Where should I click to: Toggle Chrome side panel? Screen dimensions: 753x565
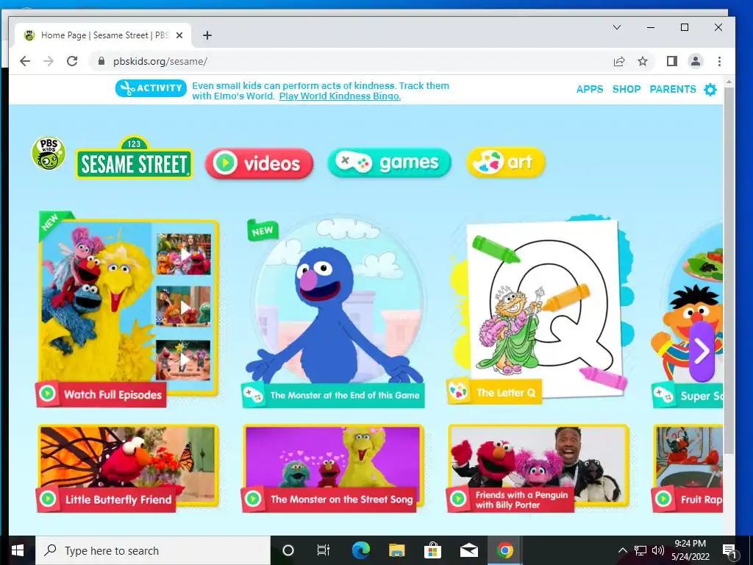672,62
